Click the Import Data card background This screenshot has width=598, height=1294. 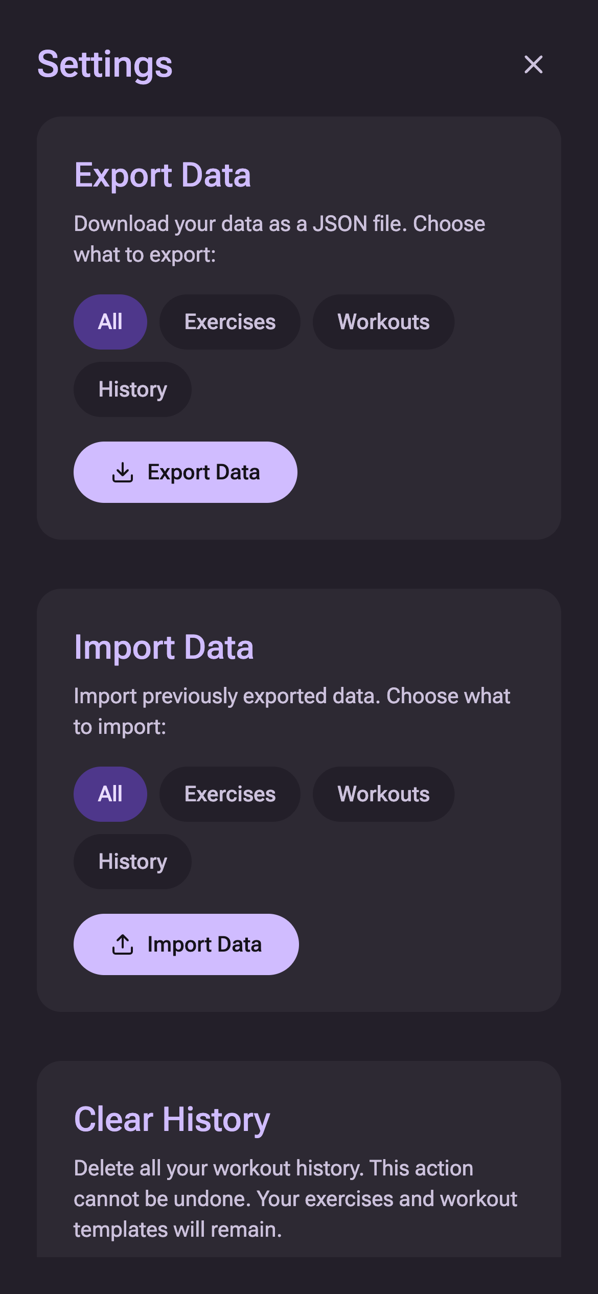tap(460, 997)
